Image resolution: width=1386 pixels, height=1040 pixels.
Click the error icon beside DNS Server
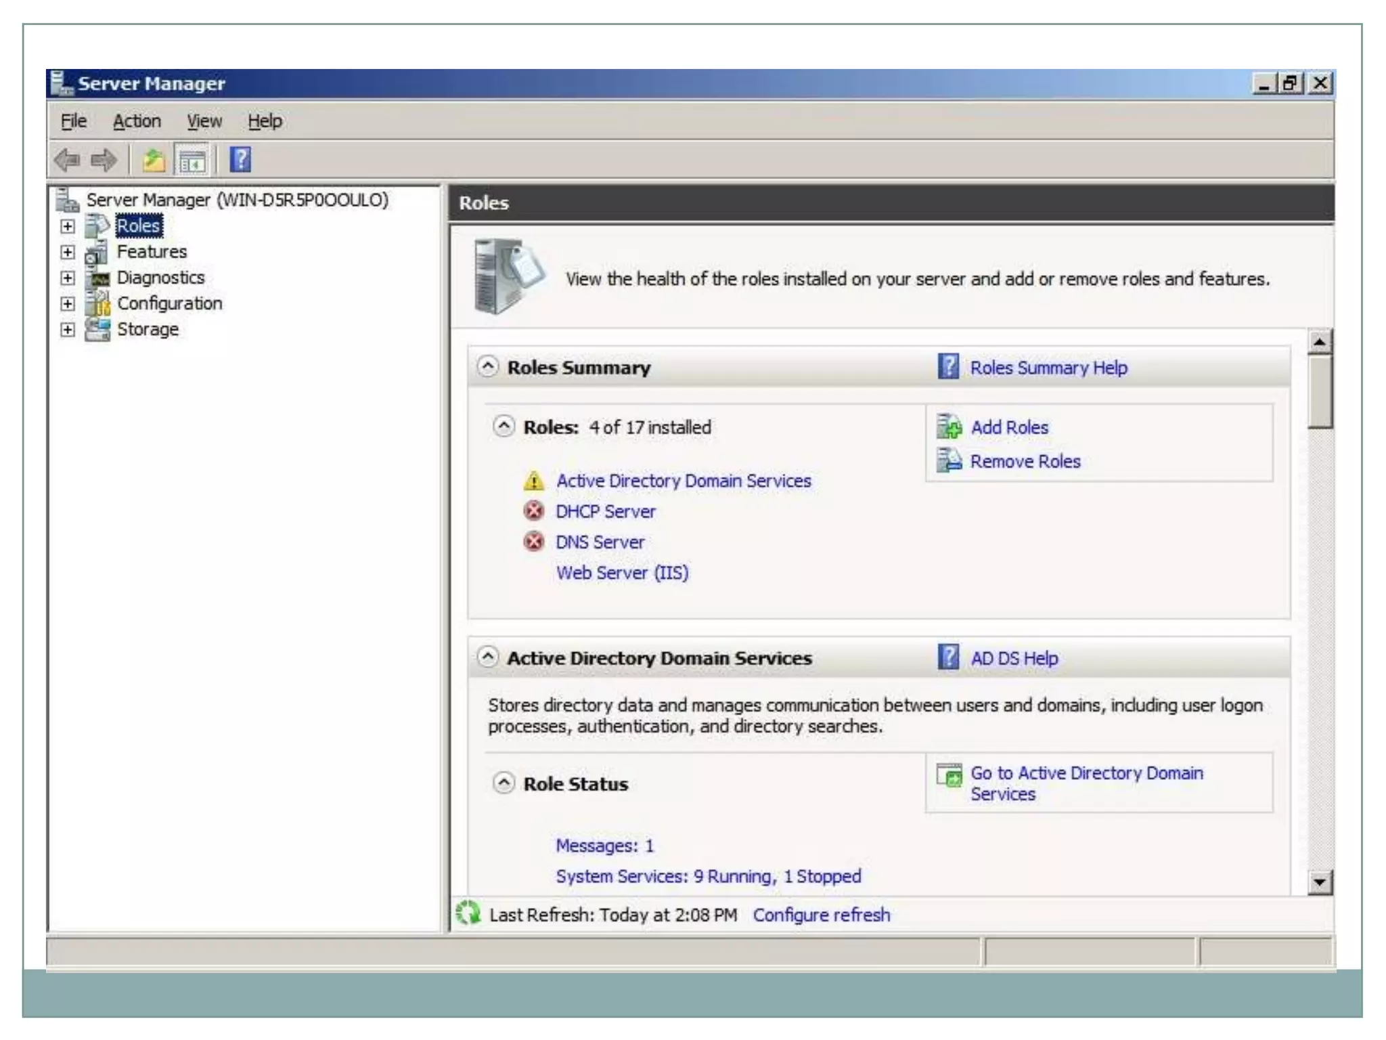(x=534, y=542)
